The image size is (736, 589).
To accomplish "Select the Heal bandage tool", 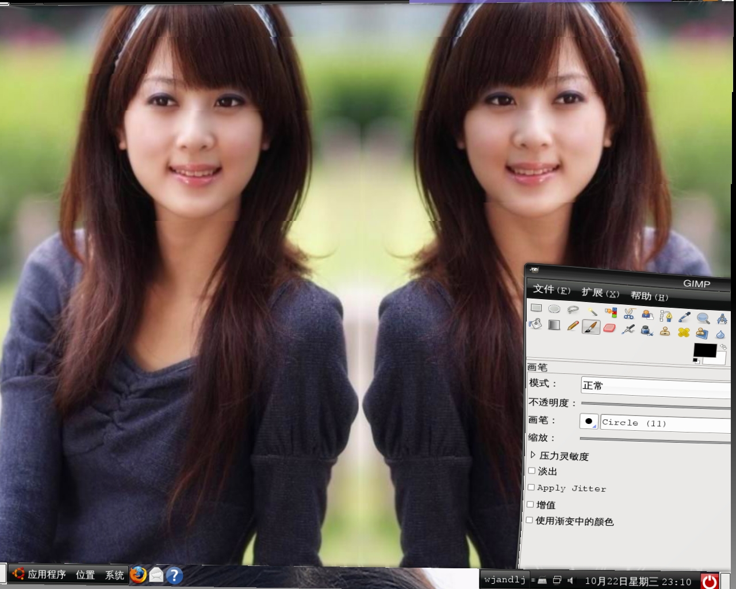I will [x=684, y=332].
